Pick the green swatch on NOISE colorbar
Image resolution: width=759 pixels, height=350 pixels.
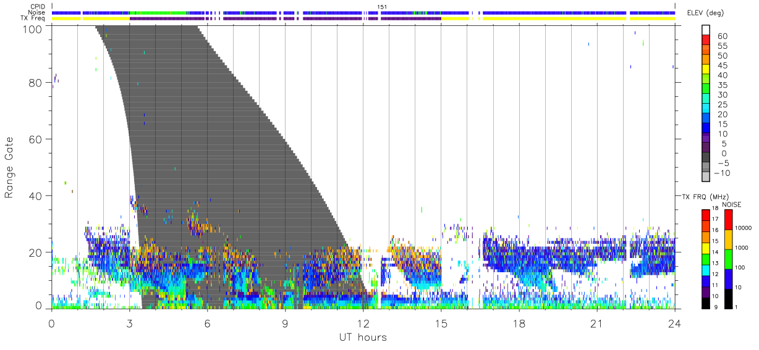(729, 259)
